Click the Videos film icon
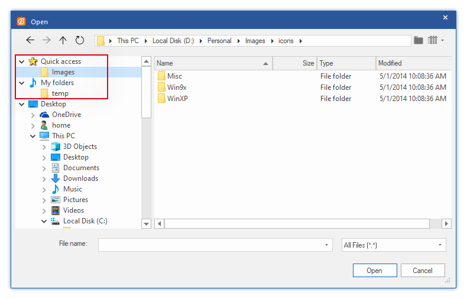The width and height of the screenshot is (467, 299). [x=56, y=210]
